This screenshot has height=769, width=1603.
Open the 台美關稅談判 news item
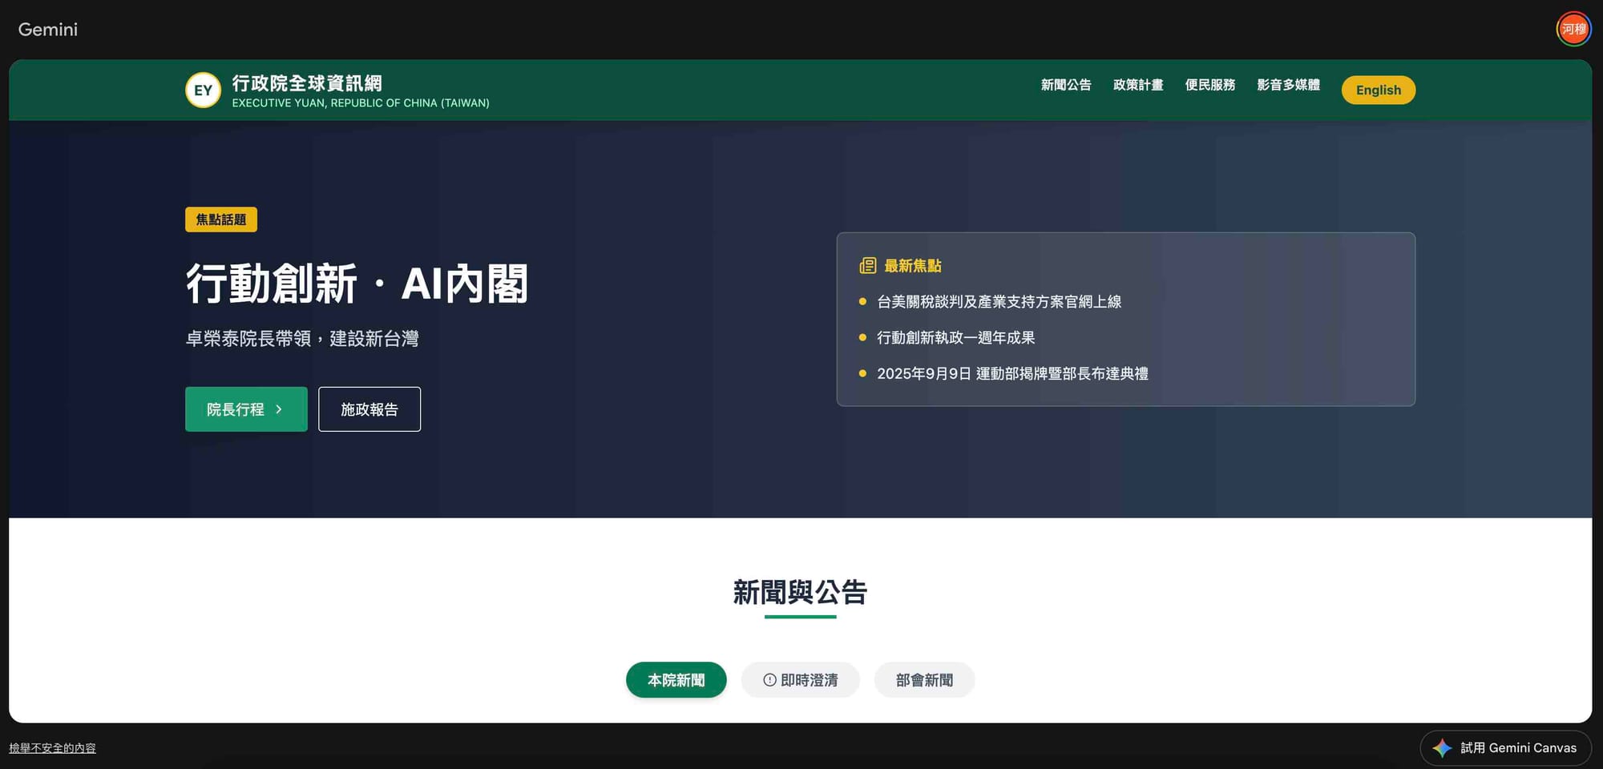click(999, 302)
